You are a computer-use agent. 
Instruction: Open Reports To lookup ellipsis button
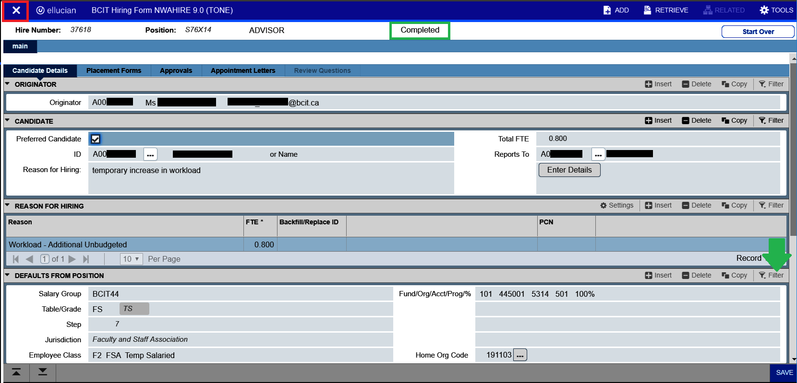tap(598, 154)
